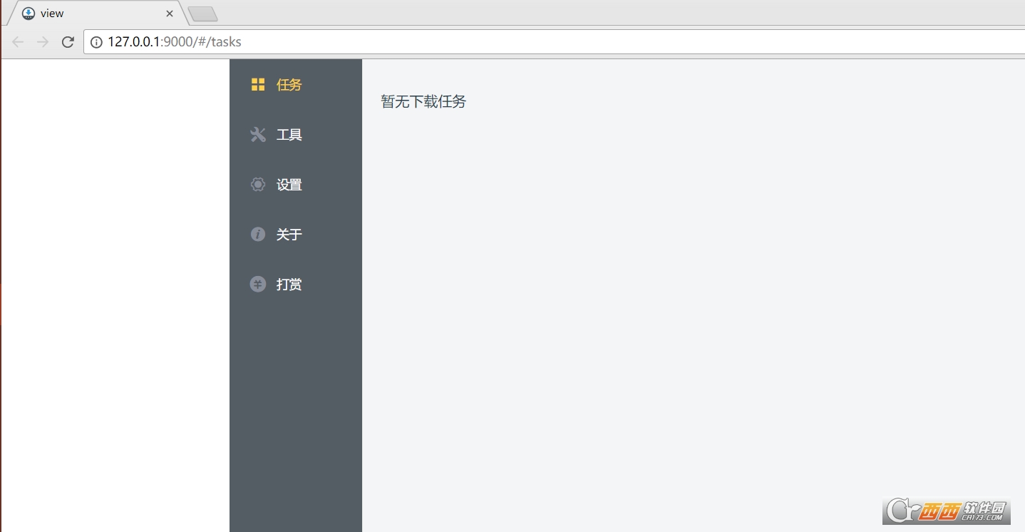The image size is (1025, 532).
Task: Open settings via the 设置 gear icon
Action: click(258, 184)
